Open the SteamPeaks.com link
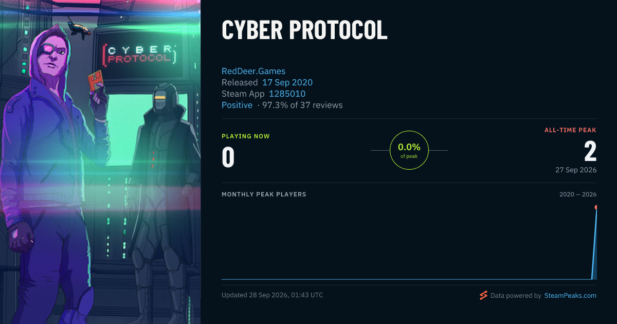This screenshot has width=617, height=324. tap(570, 296)
